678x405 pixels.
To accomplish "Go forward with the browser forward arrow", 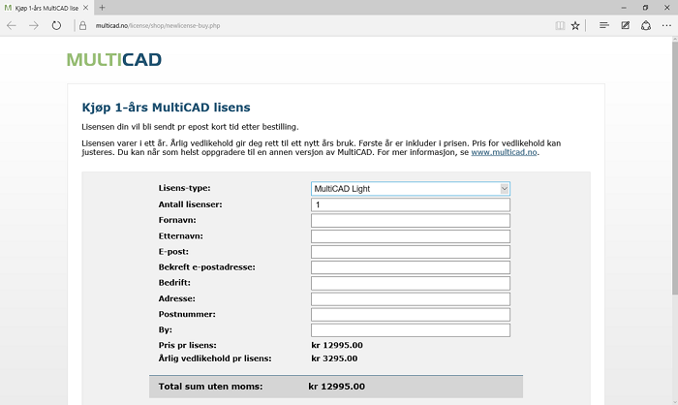I will (x=34, y=25).
